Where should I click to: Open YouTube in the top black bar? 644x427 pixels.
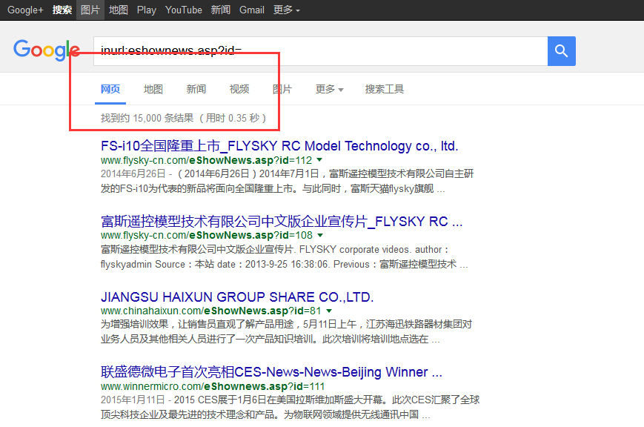coord(184,10)
